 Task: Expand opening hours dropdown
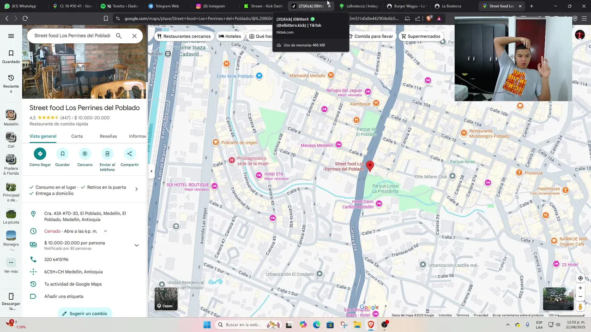pyautogui.click(x=105, y=231)
